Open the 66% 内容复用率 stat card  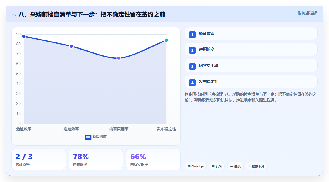(x=153, y=159)
